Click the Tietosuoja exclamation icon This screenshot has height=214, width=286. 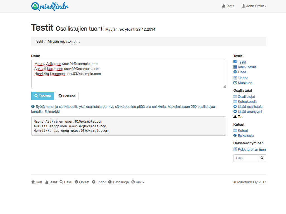pos(110,182)
